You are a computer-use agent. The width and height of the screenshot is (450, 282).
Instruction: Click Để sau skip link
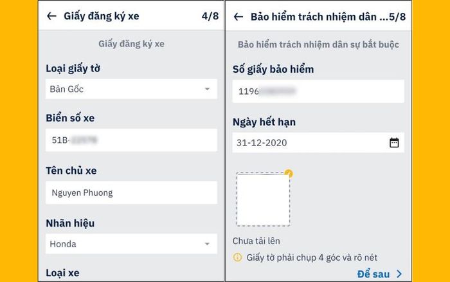(x=373, y=274)
